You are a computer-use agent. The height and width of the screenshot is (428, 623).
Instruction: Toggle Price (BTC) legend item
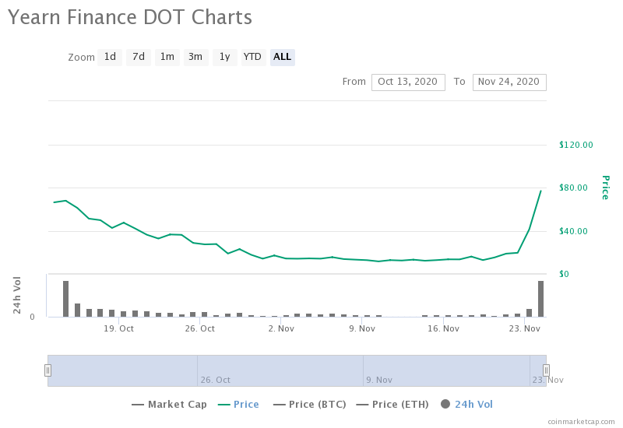310,405
